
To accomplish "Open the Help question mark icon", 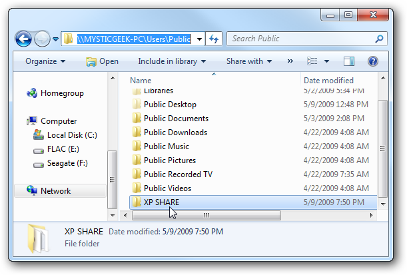I will 373,61.
